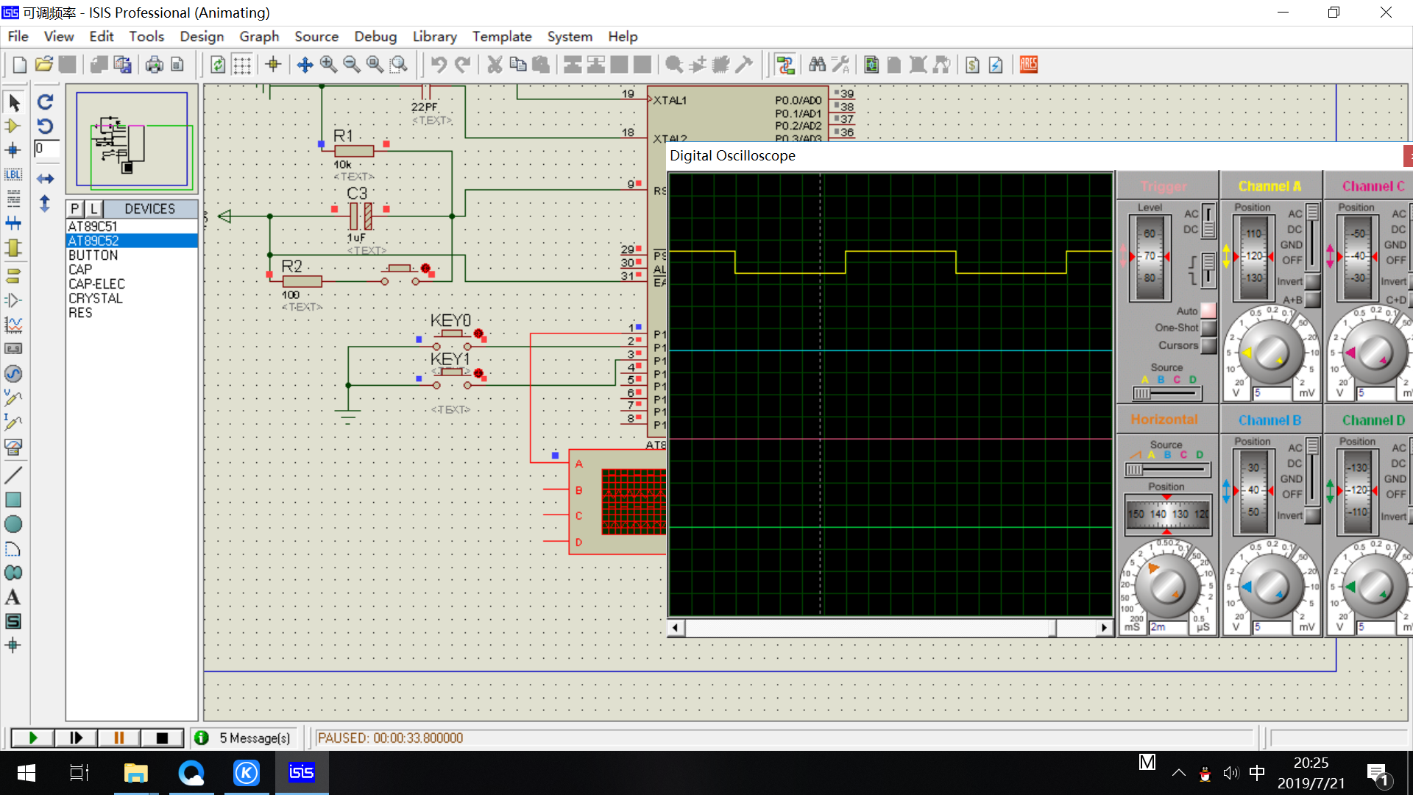Toggle the oscilloscope Cursors button
Image resolution: width=1413 pixels, height=795 pixels.
point(1208,345)
